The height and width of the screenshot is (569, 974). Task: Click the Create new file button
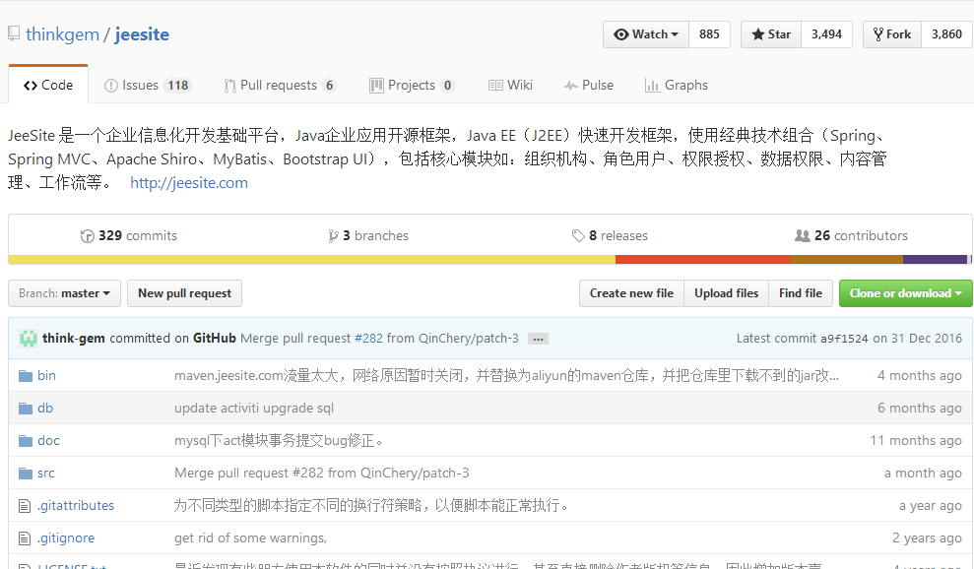tap(631, 293)
